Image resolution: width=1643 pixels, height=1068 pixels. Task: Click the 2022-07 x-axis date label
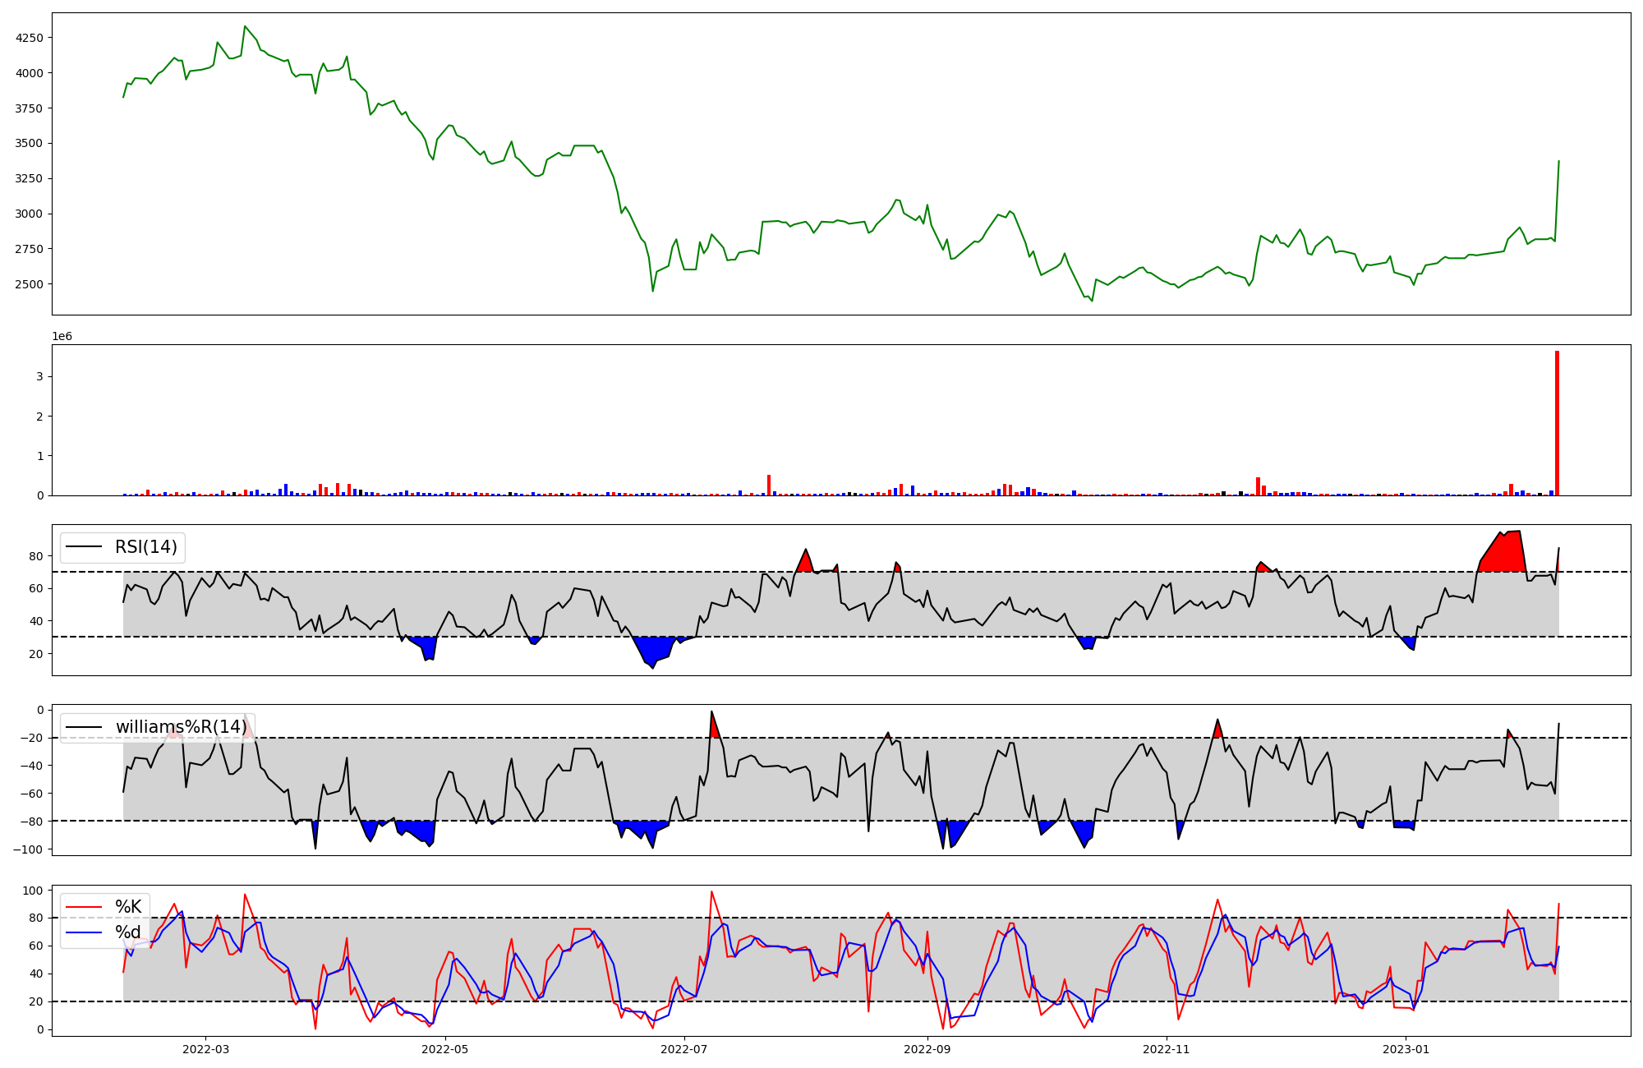click(684, 1049)
